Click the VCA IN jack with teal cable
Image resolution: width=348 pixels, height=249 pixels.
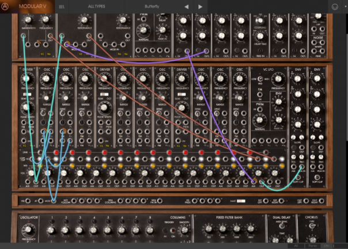pos(301,166)
